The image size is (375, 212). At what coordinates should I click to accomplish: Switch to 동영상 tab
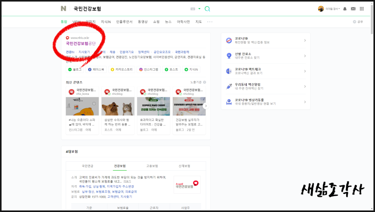point(142,22)
